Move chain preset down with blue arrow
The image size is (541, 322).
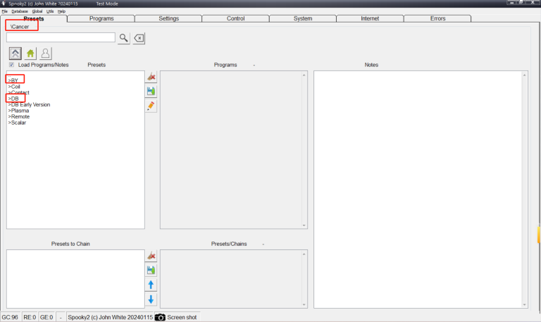tap(151, 299)
